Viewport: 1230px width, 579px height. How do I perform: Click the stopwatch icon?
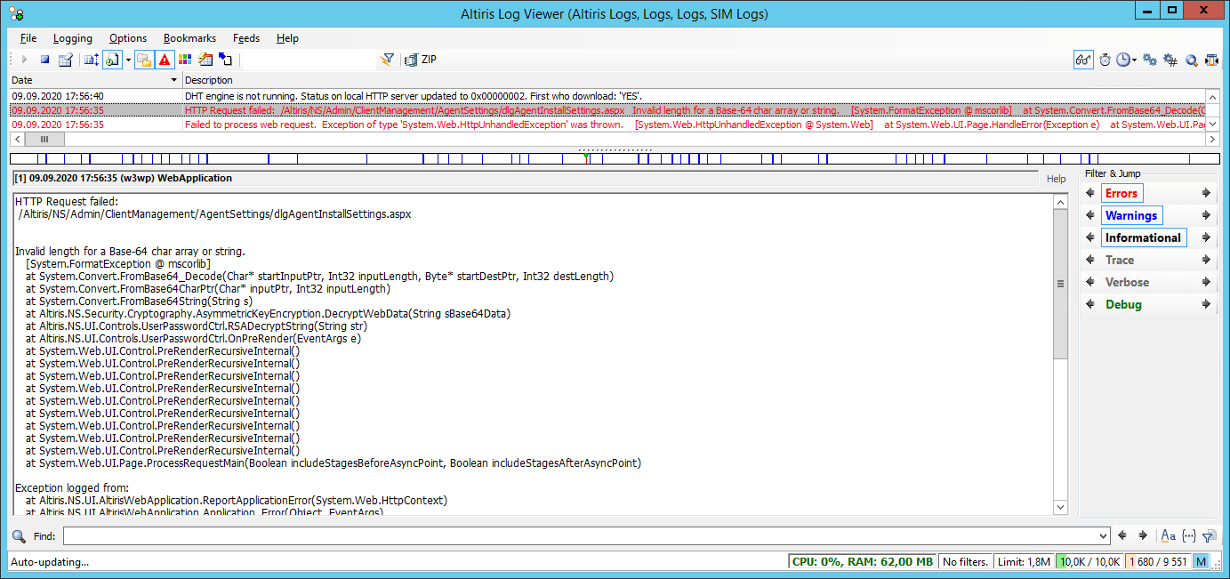(1105, 60)
